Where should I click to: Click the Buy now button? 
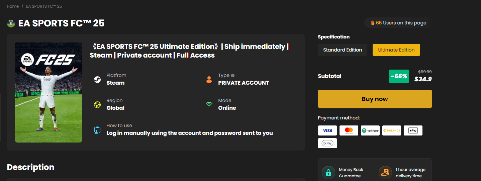click(x=375, y=99)
